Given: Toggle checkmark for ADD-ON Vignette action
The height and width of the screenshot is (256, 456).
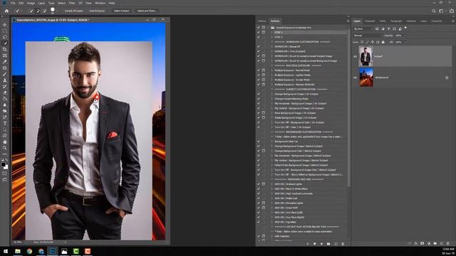Looking at the screenshot, I should pos(259,222).
